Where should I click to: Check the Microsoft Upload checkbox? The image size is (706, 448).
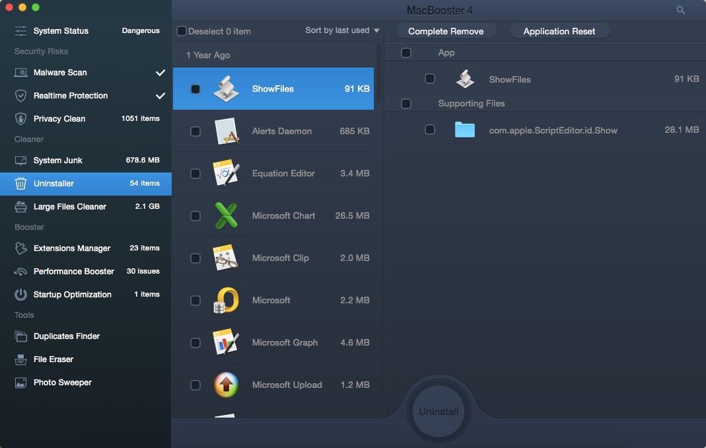point(195,385)
